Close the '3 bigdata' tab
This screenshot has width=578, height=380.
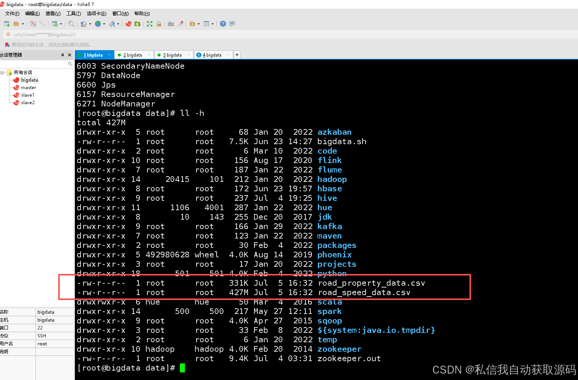(x=189, y=55)
